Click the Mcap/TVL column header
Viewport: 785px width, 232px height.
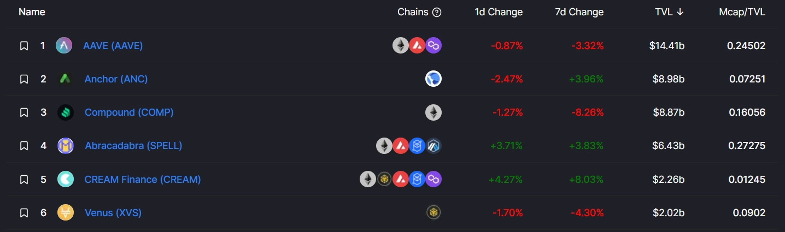(742, 12)
